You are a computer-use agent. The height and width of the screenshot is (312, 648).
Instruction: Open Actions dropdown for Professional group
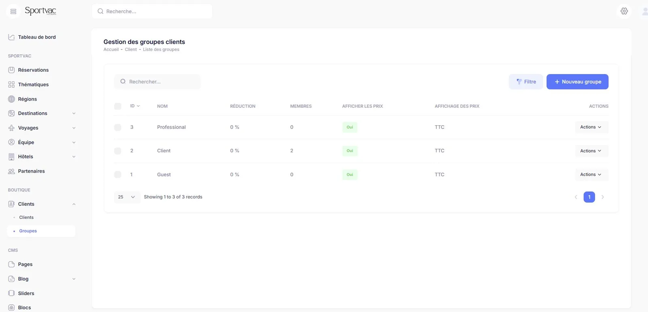[591, 127]
